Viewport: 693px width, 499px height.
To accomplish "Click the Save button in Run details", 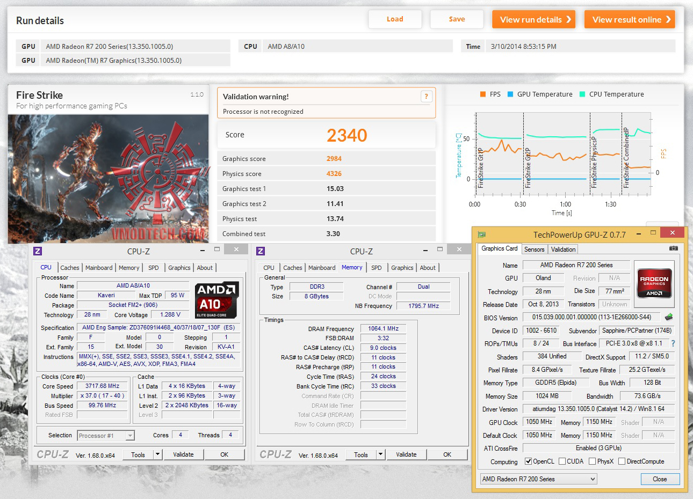I will 457,19.
